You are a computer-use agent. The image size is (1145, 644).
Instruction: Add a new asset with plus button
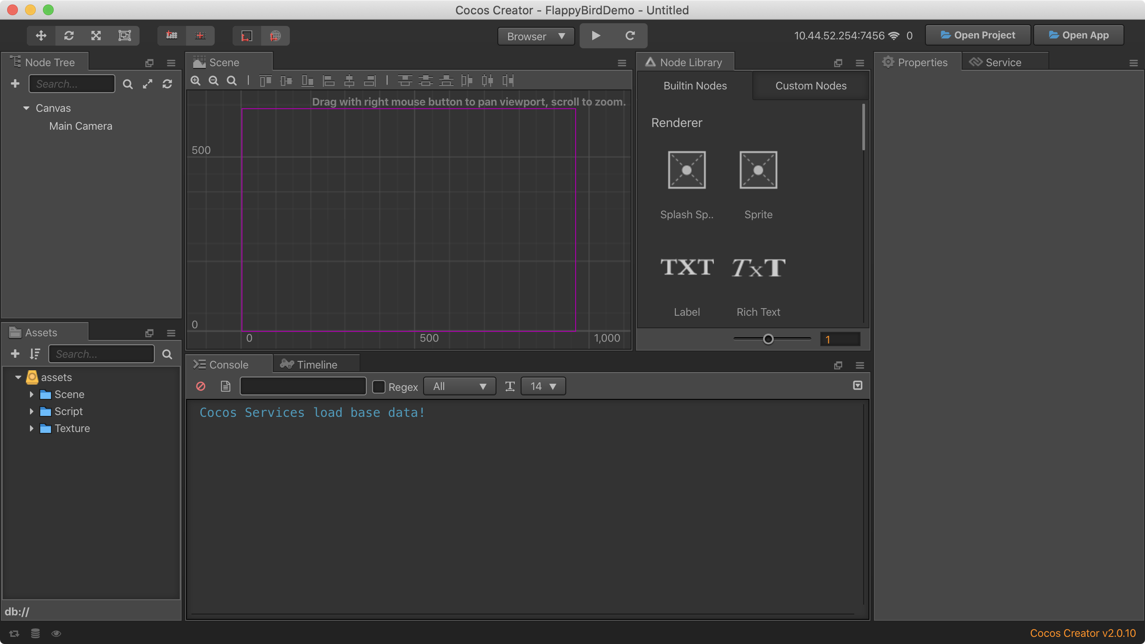tap(15, 354)
